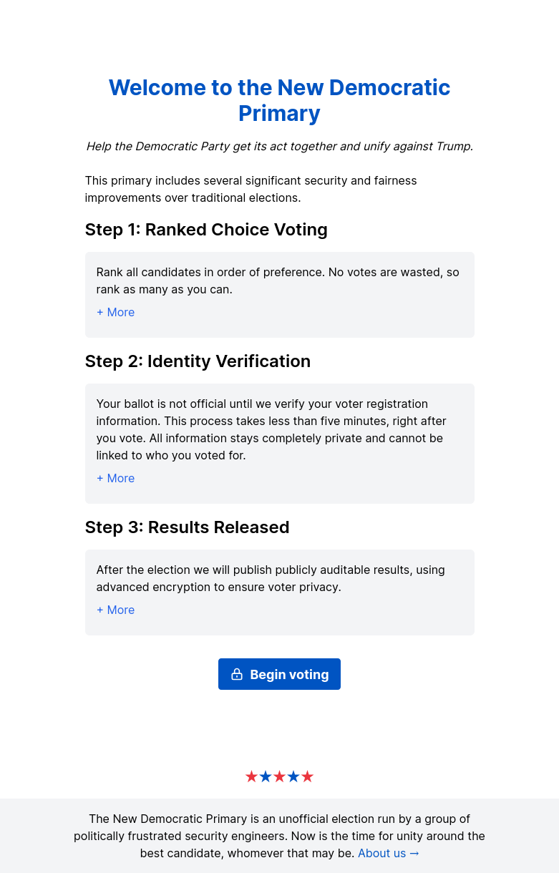Screen dimensions: 559x873
Task: Click the publicly auditable results paragraph
Action: pos(271,578)
